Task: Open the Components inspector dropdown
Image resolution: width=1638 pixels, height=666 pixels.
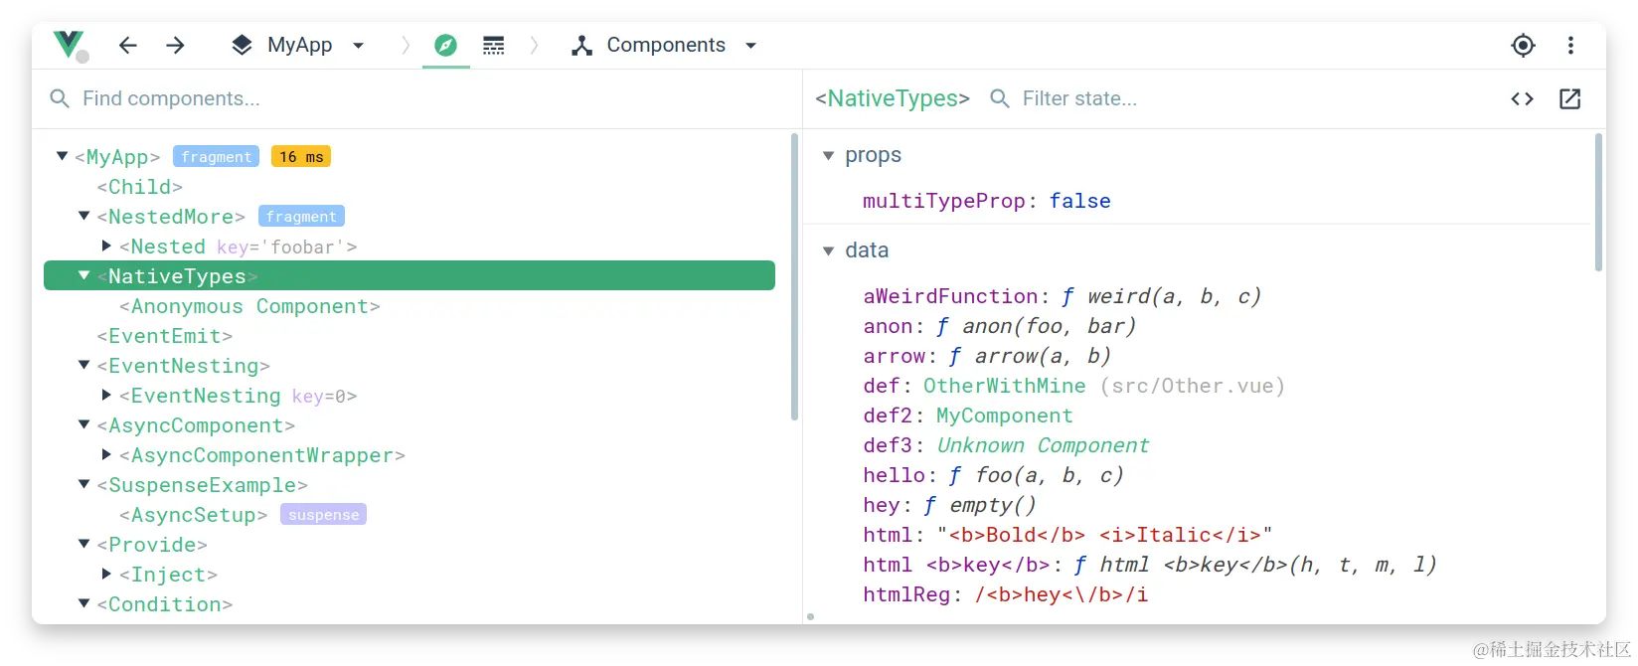Action: pyautogui.click(x=665, y=45)
